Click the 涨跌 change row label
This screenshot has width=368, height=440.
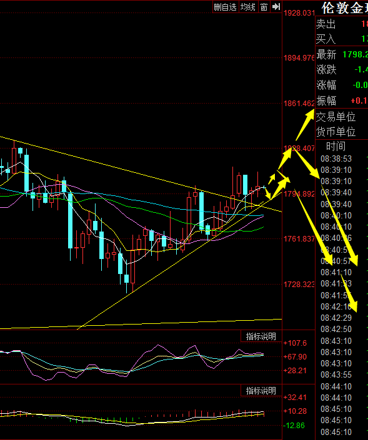326,69
